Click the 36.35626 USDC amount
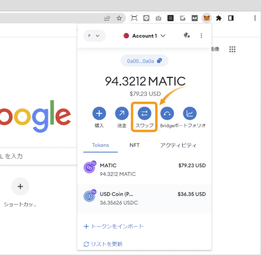 119,203
